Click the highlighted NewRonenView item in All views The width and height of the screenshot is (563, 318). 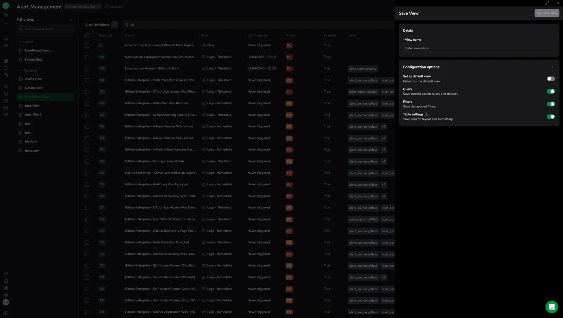coord(45,97)
